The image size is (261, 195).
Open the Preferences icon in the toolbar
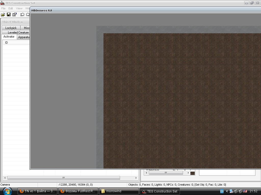coord(15,14)
